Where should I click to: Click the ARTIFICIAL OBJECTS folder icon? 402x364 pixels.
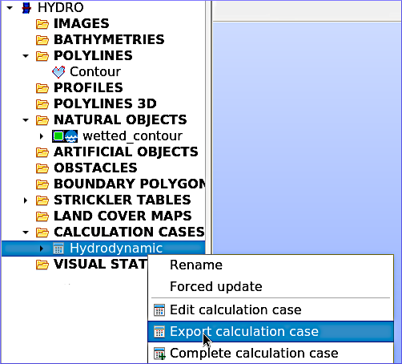point(42,152)
